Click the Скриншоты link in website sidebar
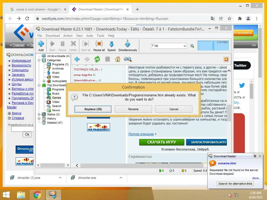267x200 pixels. (x=20, y=70)
